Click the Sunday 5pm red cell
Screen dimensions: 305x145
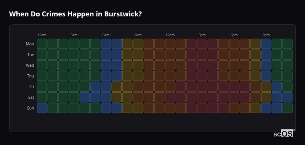(x=223, y=108)
